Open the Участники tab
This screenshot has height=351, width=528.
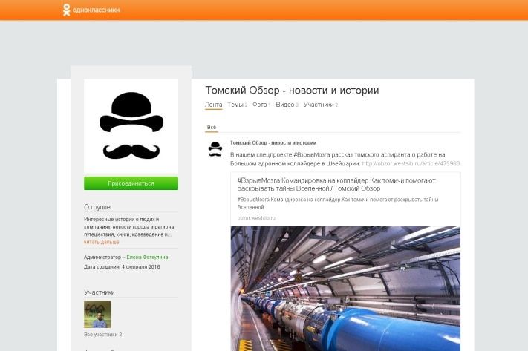321,105
